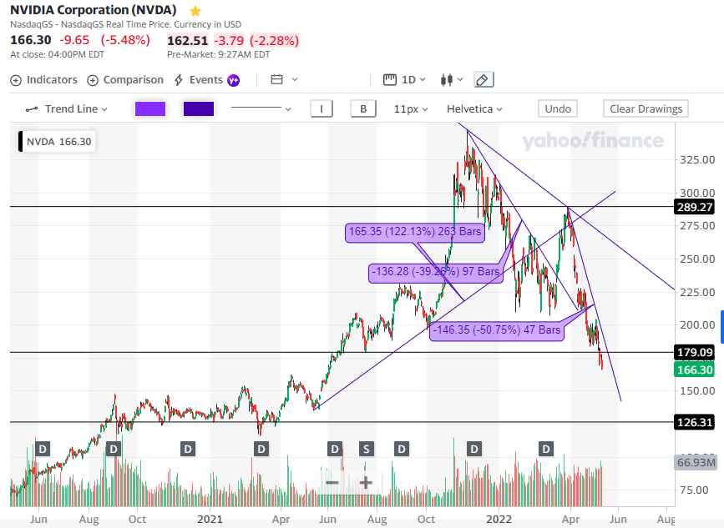Toggle the pencil draw tool
This screenshot has width=724, height=528.
click(484, 80)
